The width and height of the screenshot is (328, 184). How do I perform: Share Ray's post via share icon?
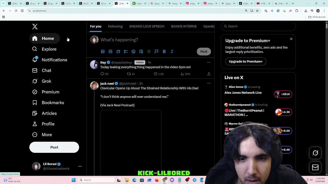209,74
